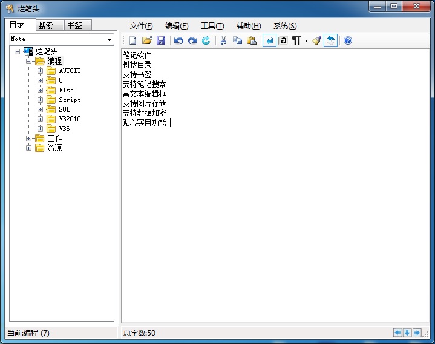Click the 烂笔头 app icon in title bar
This screenshot has height=344, width=435.
pyautogui.click(x=10, y=9)
